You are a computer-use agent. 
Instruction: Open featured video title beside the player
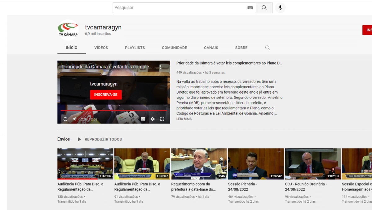(x=229, y=63)
